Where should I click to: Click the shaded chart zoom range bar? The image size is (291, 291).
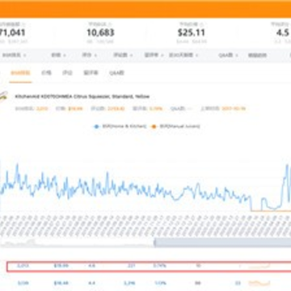(223, 242)
